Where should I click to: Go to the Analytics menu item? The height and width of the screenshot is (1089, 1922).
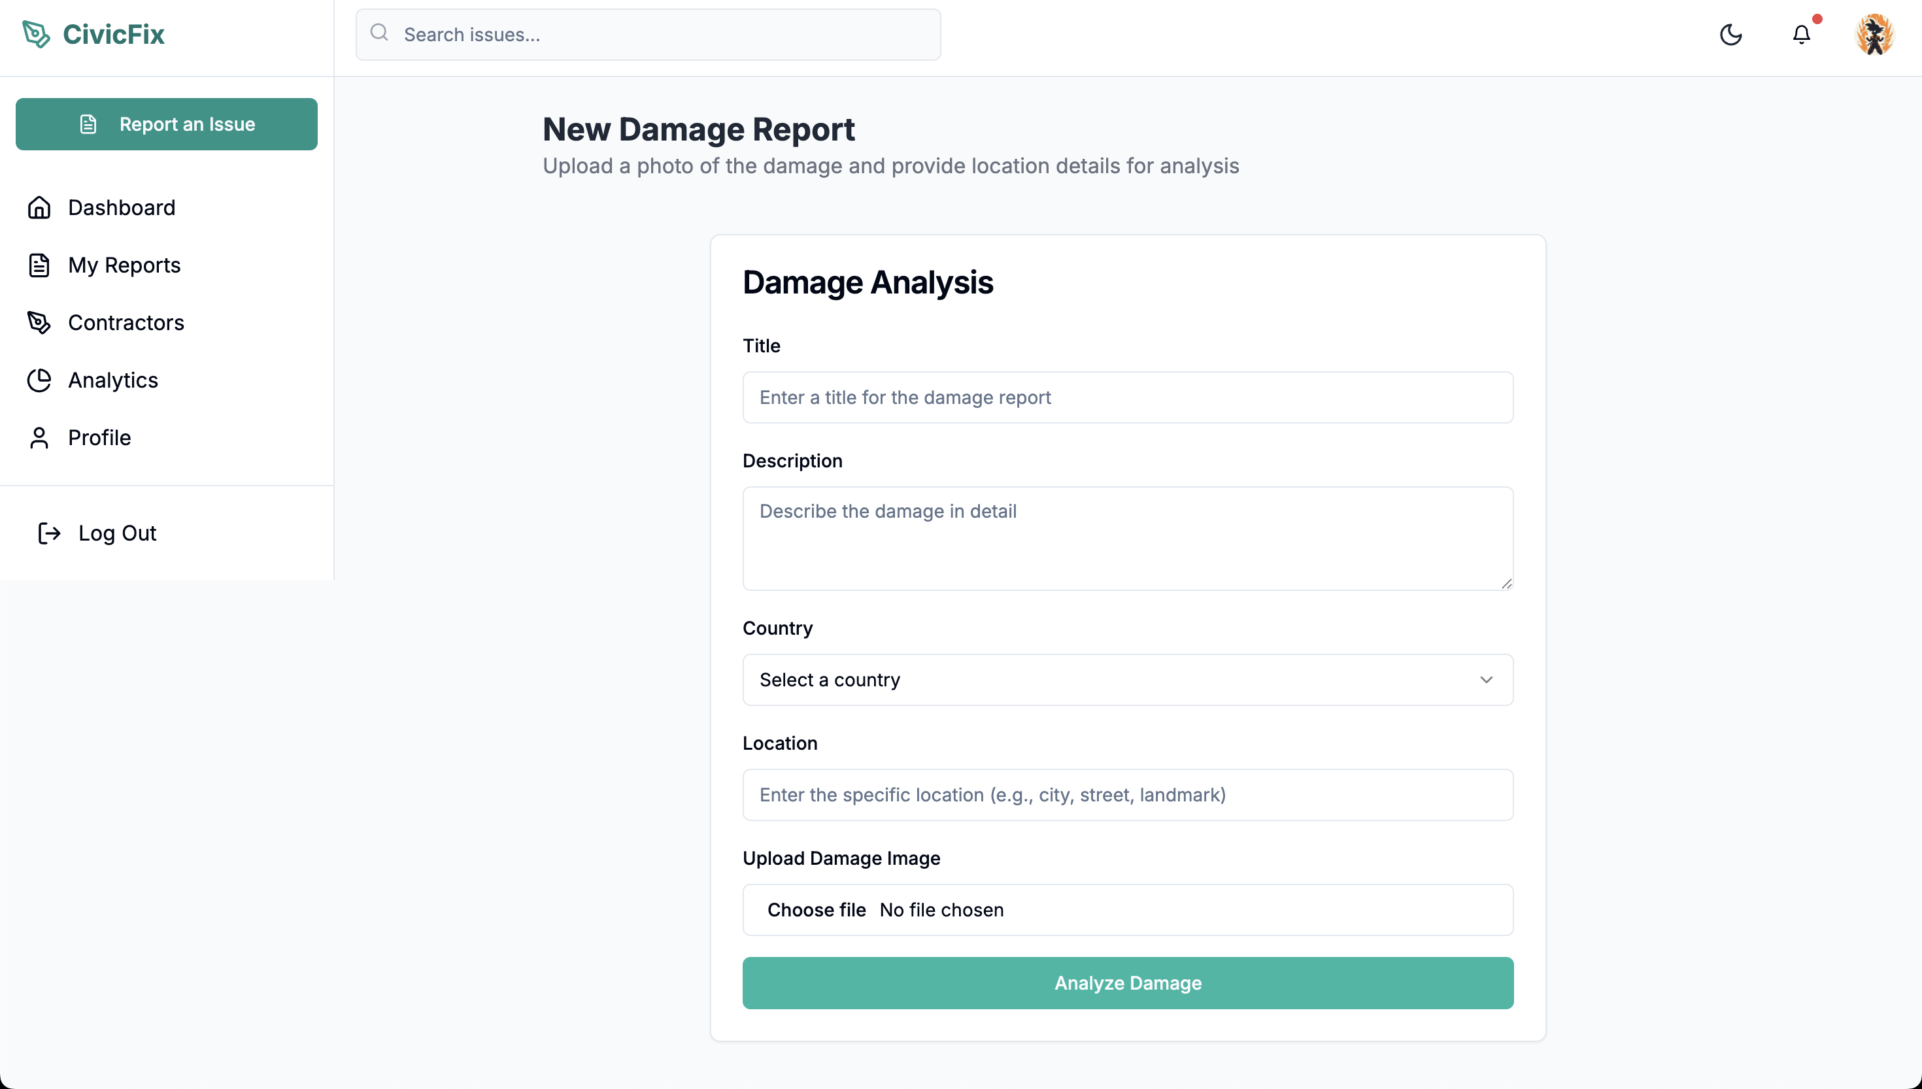click(113, 380)
